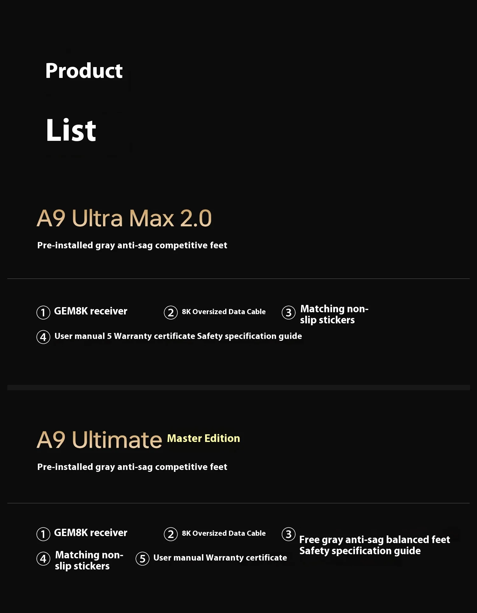Click GEM8K receiver in A9 Ultimate list
This screenshot has height=613, width=477.
click(x=91, y=533)
